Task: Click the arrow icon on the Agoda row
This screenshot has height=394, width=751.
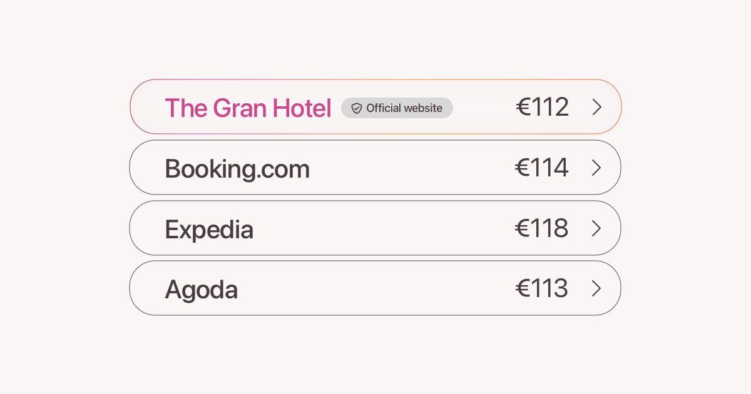Action: 596,288
